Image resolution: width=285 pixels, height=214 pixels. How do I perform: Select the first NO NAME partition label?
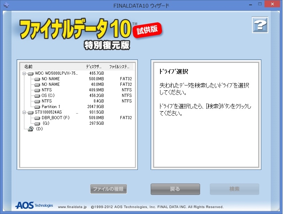click(51, 79)
